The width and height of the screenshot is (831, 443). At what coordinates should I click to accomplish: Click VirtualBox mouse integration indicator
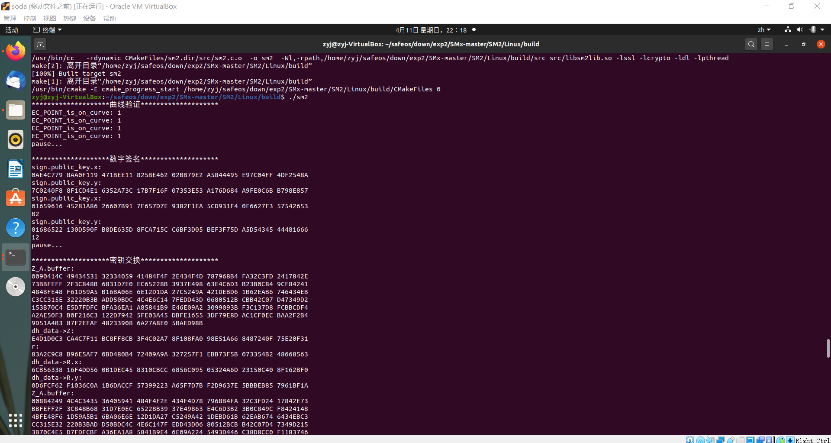780,440
